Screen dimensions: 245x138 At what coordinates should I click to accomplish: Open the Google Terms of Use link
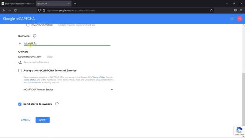(x=29, y=80)
